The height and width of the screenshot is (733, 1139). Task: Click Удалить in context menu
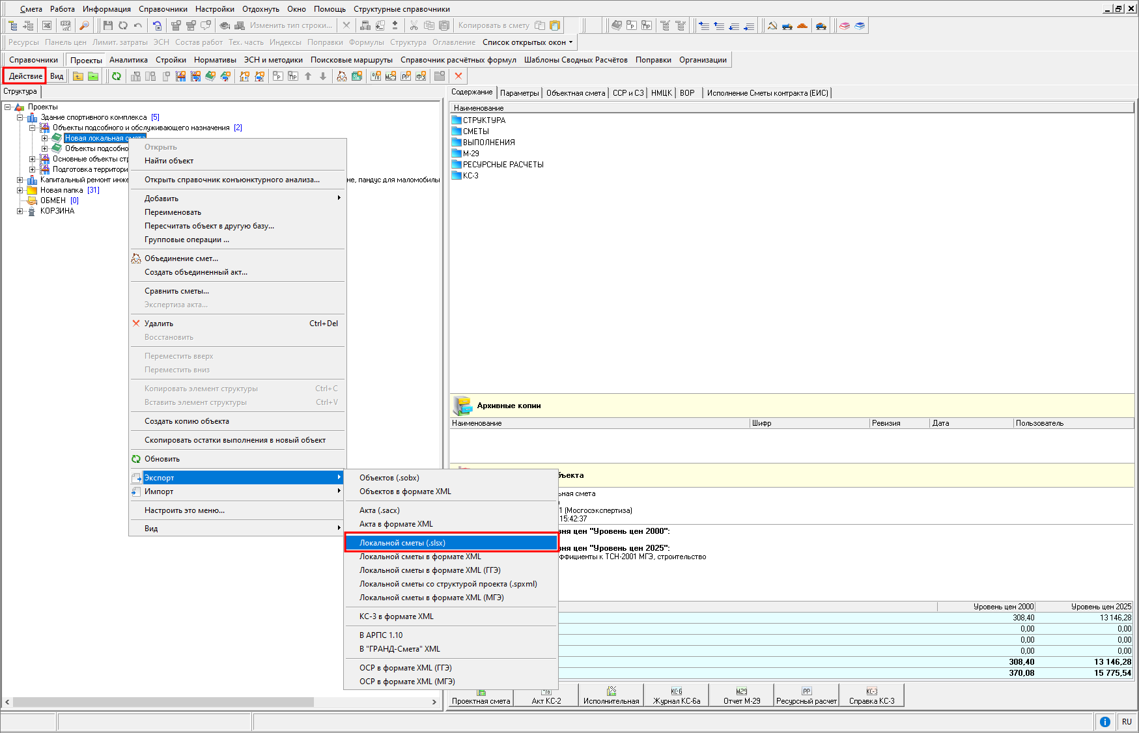237,324
